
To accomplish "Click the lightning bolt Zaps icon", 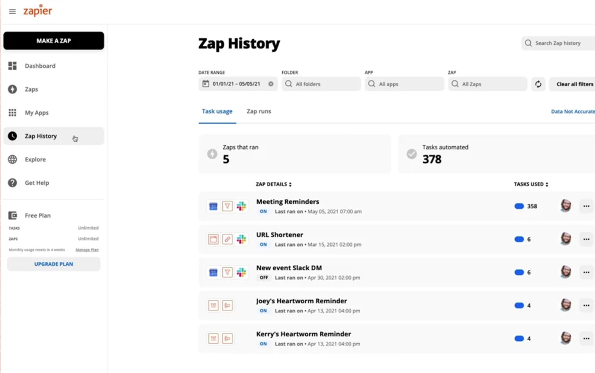I will point(13,89).
